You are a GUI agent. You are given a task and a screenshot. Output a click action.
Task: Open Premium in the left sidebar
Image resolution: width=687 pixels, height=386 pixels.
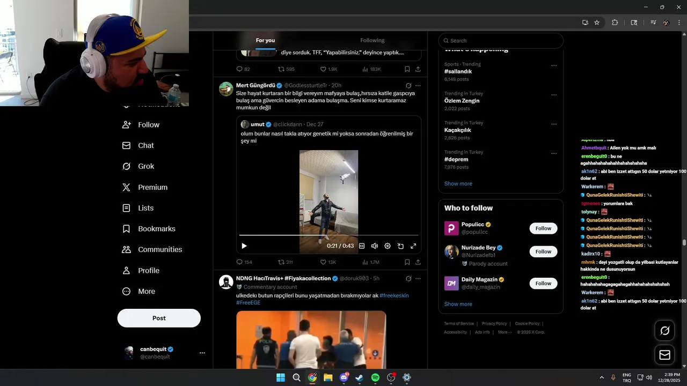(x=145, y=187)
